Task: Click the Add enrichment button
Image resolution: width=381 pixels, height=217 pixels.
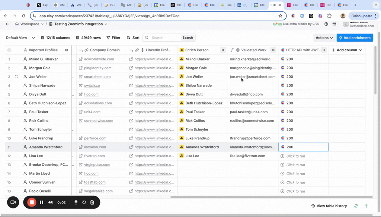Action: pyautogui.click(x=355, y=38)
